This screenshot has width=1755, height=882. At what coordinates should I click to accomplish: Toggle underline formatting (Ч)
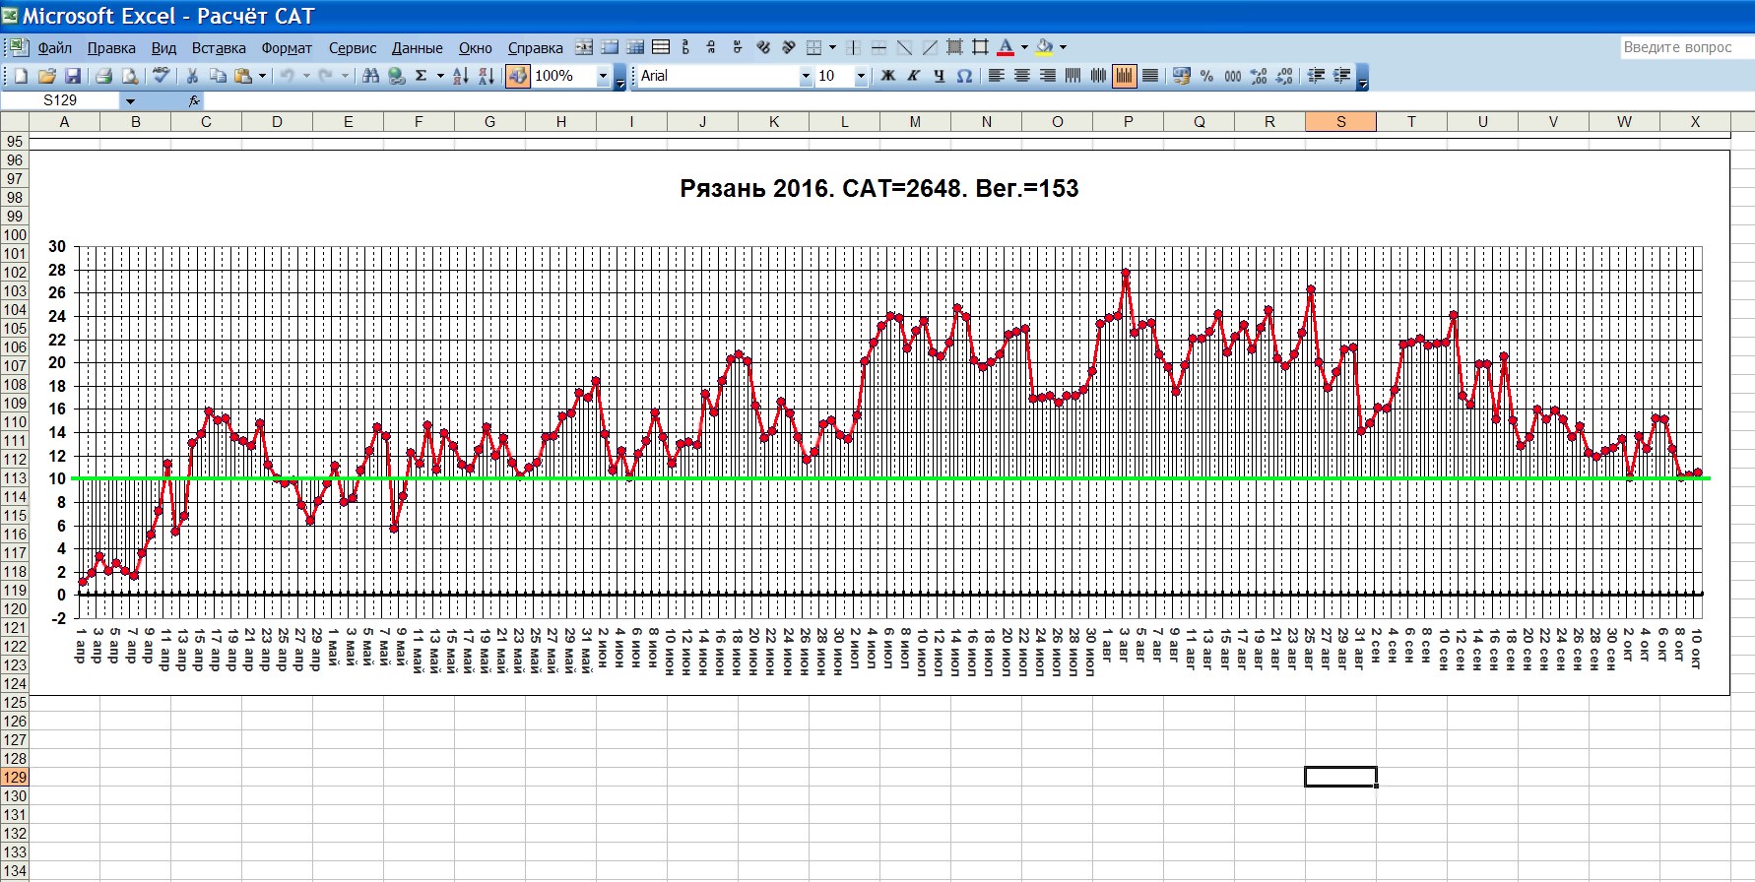(x=939, y=76)
